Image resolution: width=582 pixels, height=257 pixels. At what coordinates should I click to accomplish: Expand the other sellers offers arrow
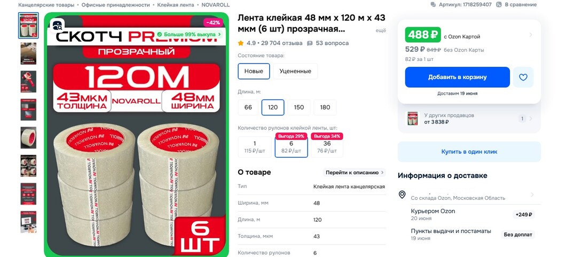(531, 119)
